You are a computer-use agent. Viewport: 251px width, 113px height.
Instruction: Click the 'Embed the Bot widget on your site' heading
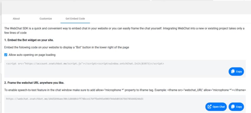29,40
